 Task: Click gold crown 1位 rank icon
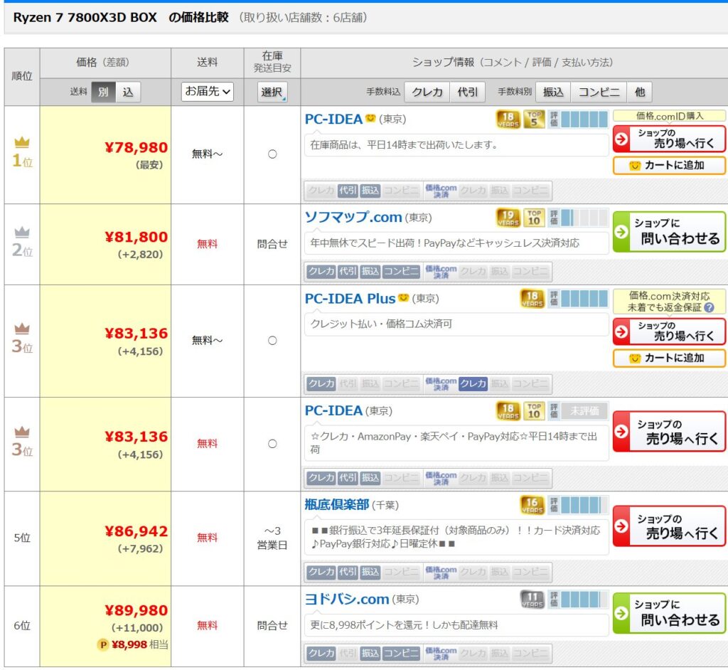point(22,142)
